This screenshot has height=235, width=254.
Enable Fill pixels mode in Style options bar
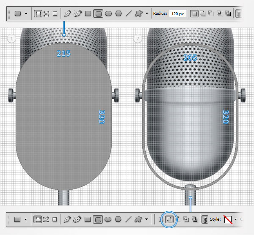(x=55, y=219)
